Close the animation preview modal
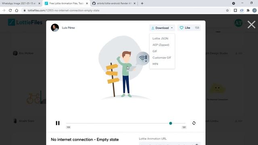258x145 pixels. (x=252, y=25)
